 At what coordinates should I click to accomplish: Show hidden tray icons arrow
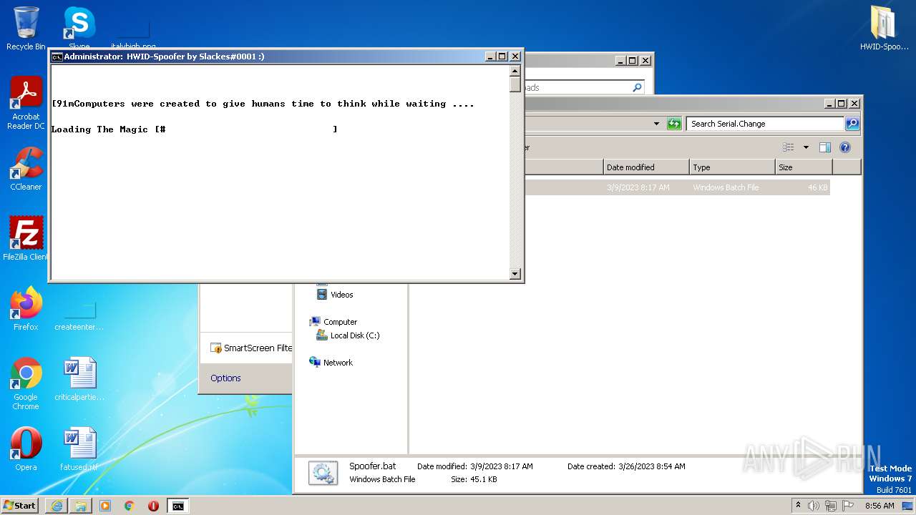tap(798, 505)
